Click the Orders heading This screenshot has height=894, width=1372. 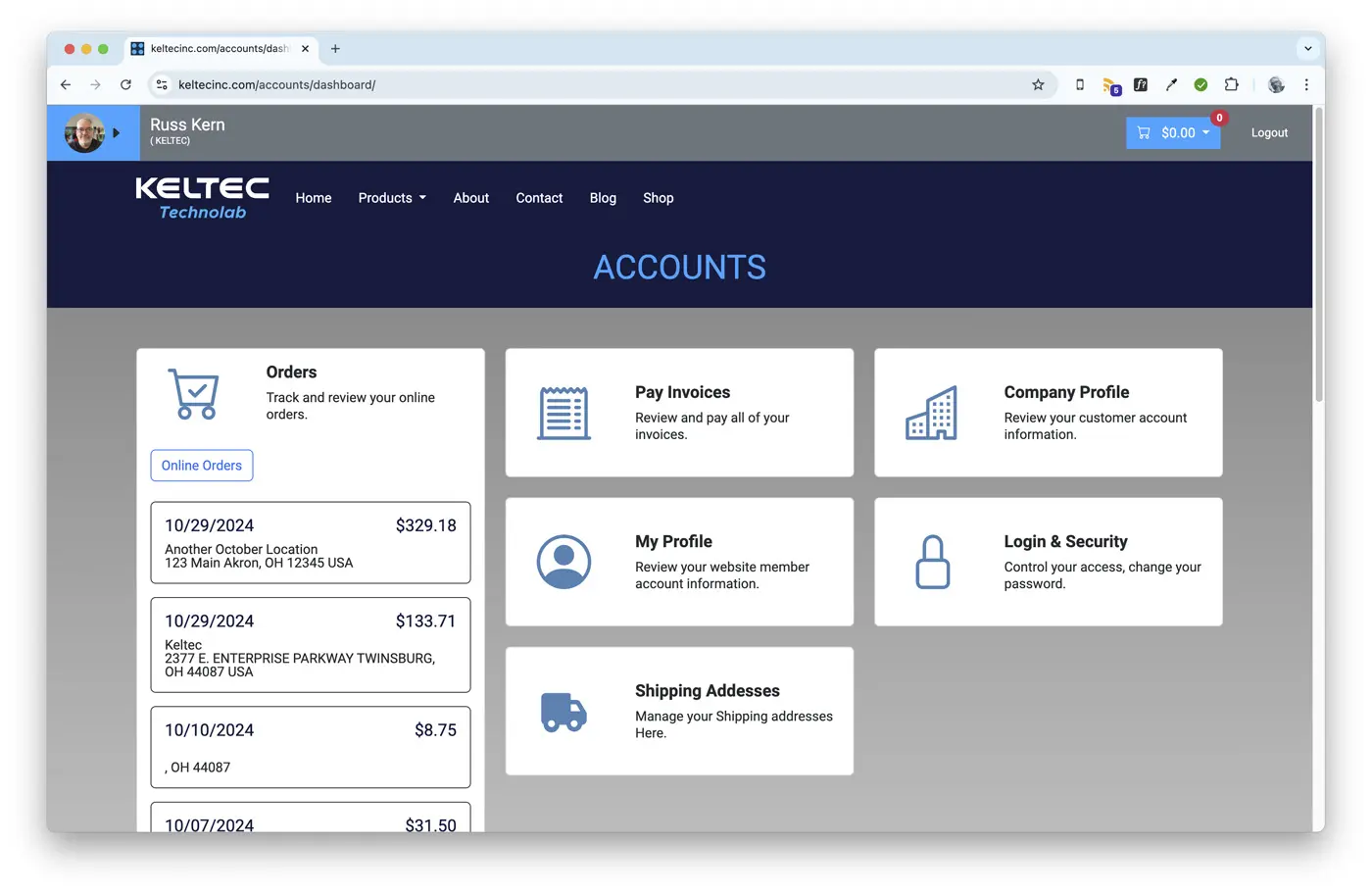(291, 372)
